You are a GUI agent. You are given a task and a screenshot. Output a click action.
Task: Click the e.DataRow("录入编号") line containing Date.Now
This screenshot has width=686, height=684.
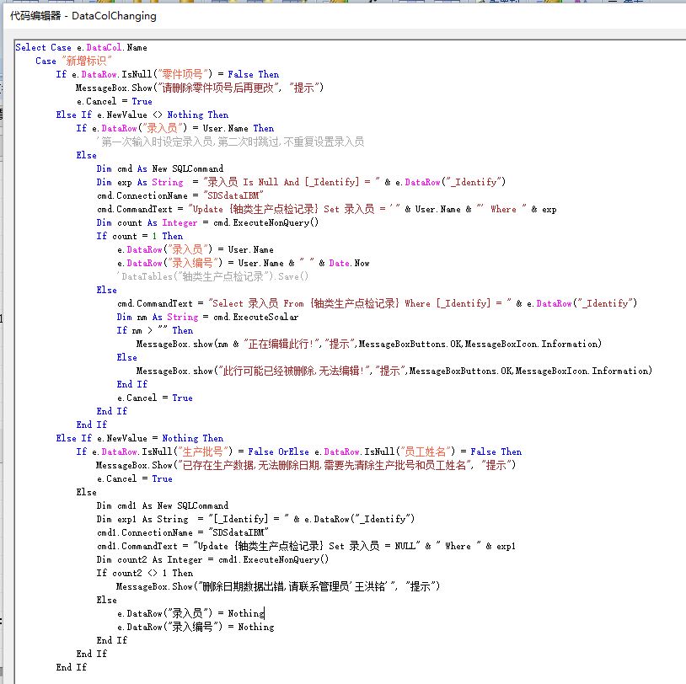click(244, 264)
